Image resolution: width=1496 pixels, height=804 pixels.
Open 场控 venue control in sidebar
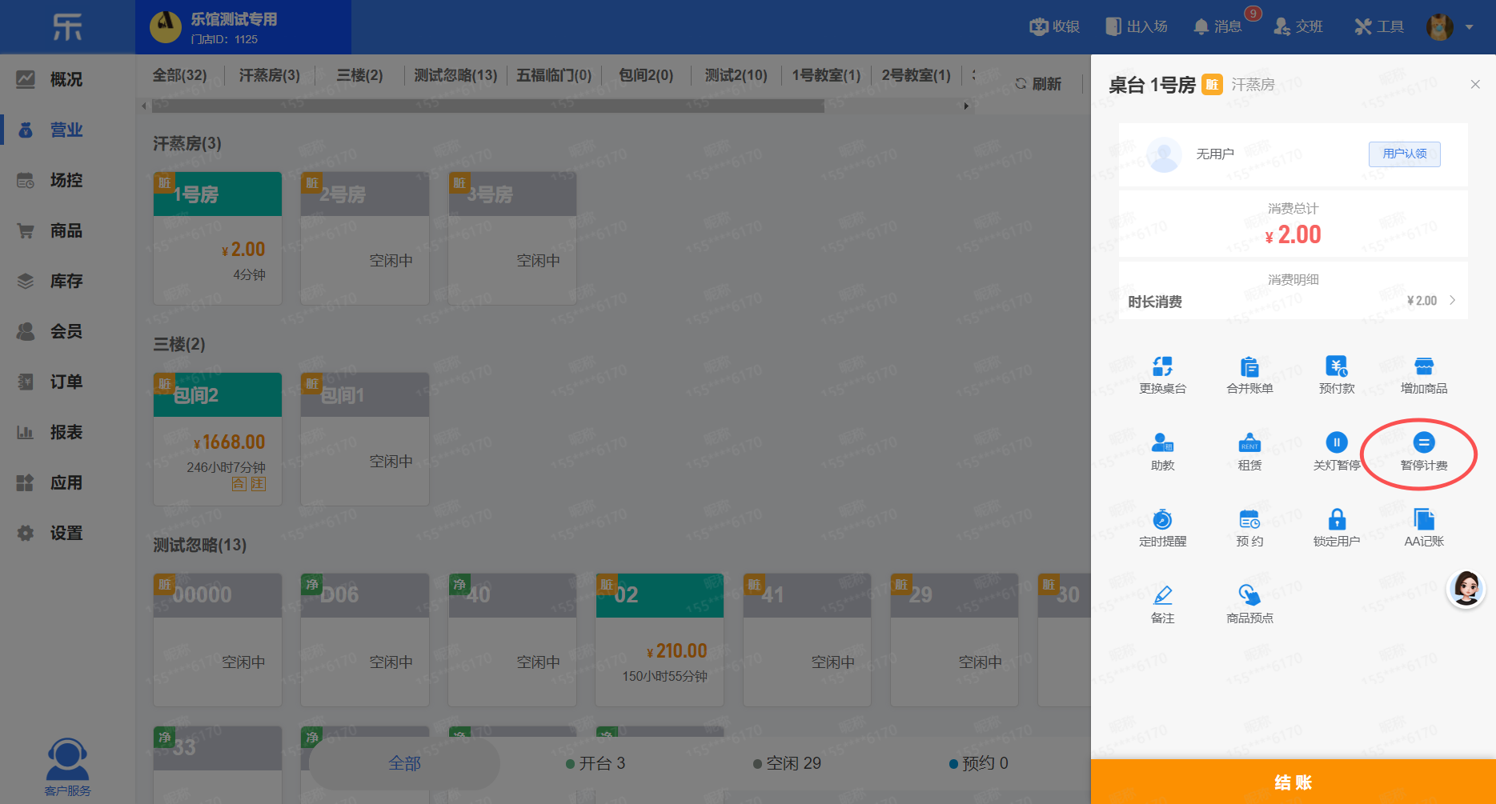point(67,180)
